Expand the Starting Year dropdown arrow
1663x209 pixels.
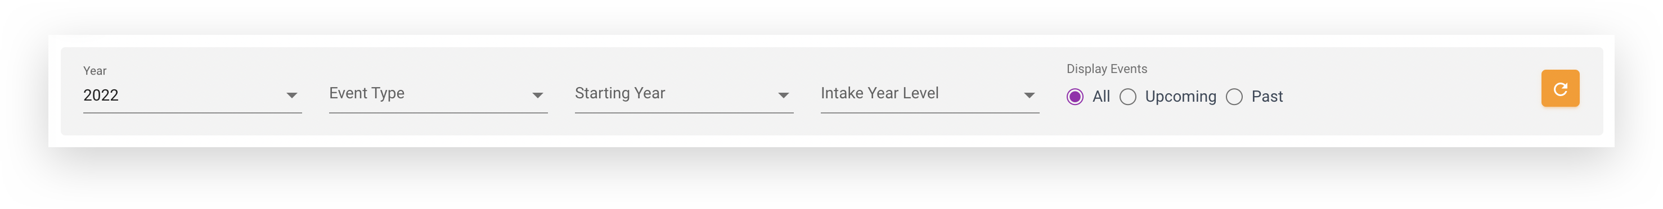[x=783, y=96]
